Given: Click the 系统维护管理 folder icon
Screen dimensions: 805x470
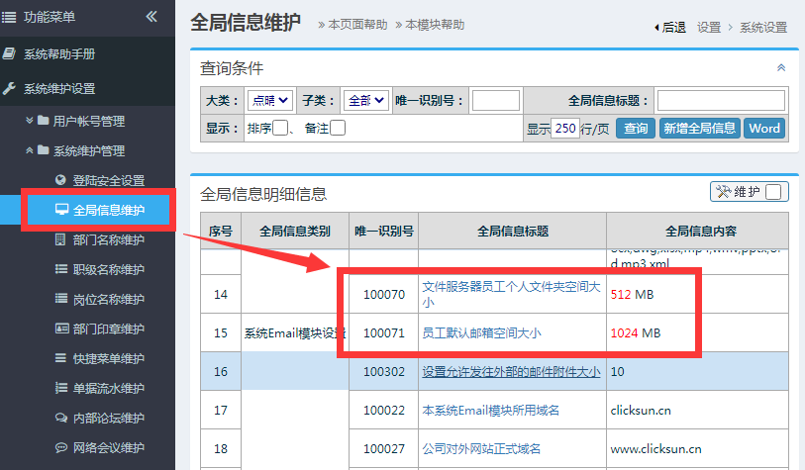Looking at the screenshot, I should pos(44,150).
